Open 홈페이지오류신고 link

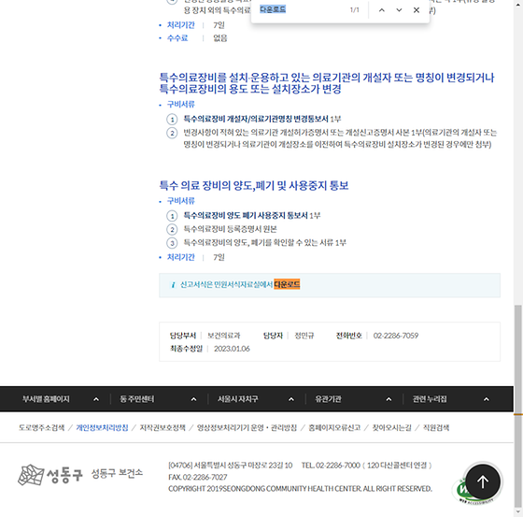click(x=334, y=428)
